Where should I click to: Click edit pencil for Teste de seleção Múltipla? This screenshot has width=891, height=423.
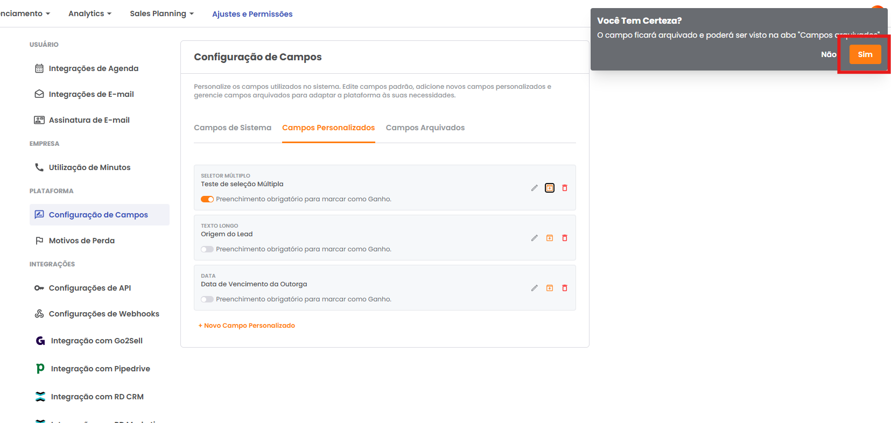534,188
